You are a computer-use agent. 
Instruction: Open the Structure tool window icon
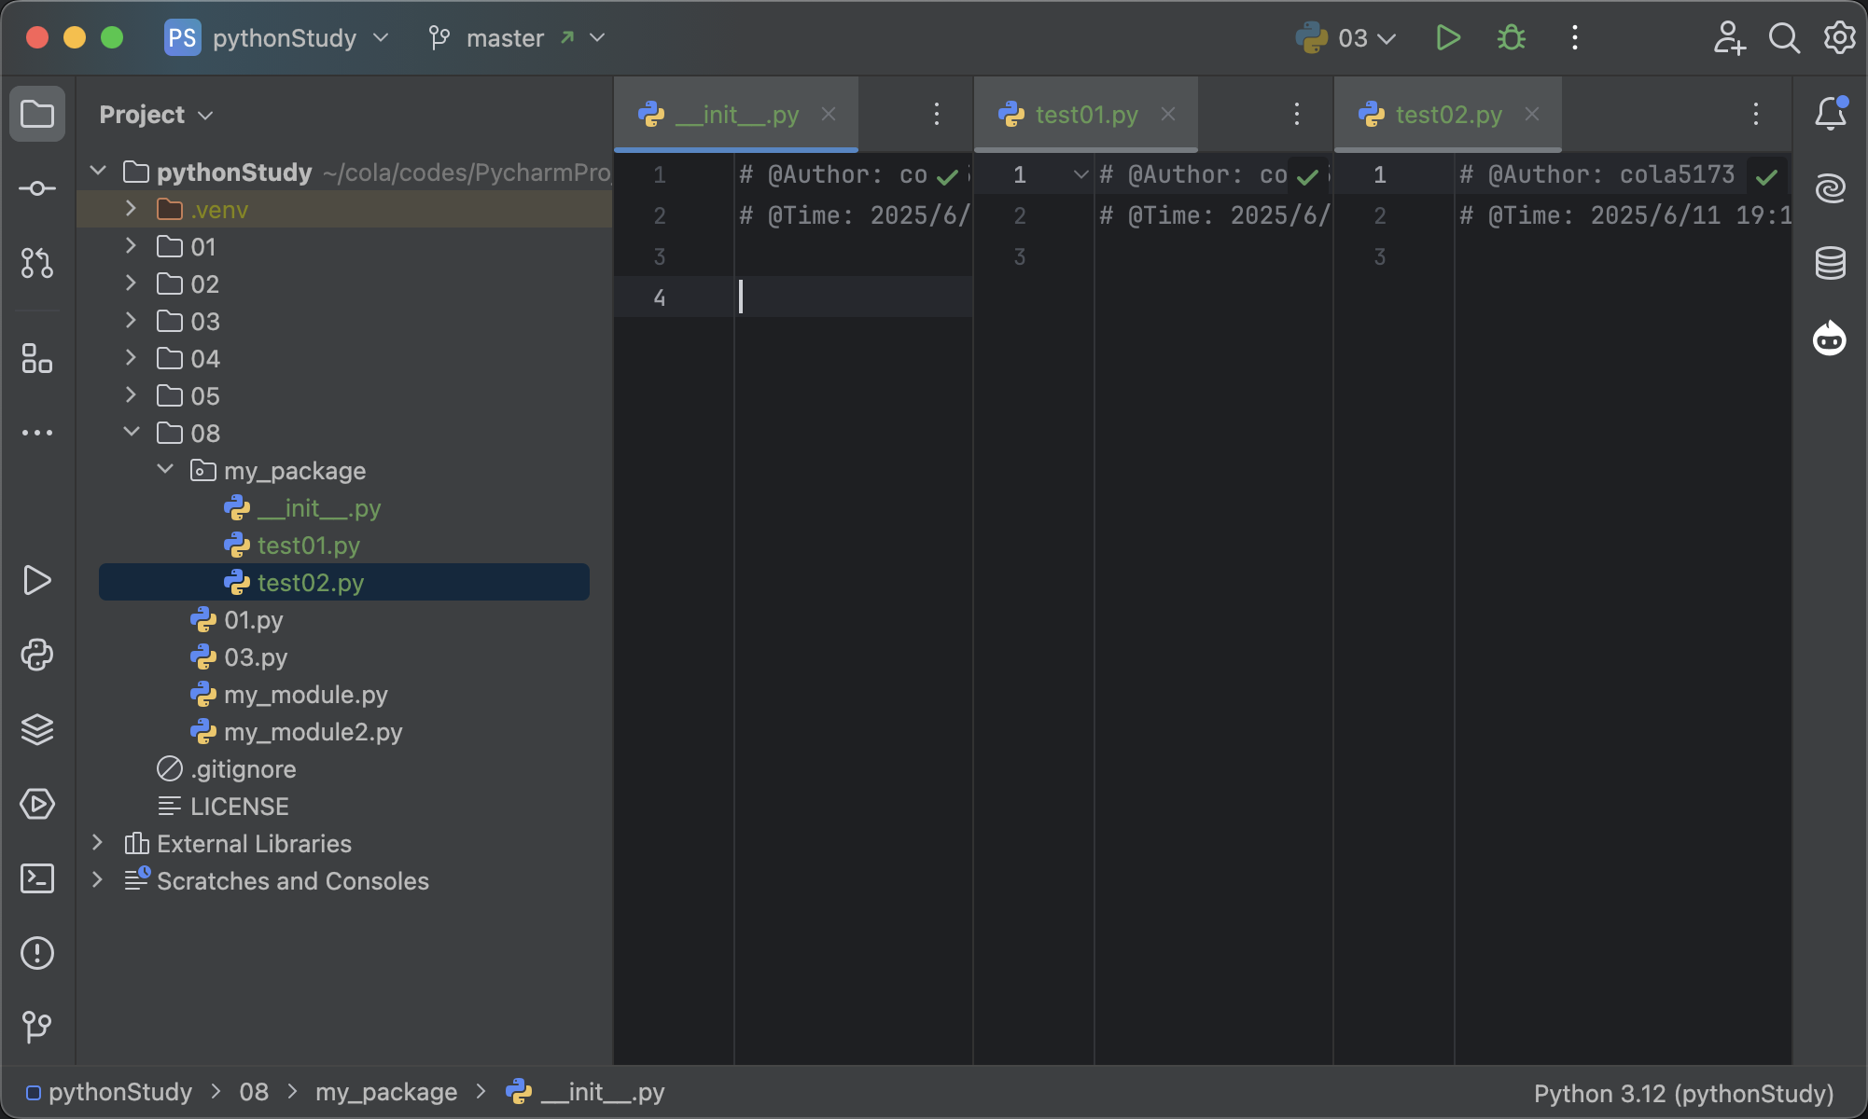click(x=37, y=358)
